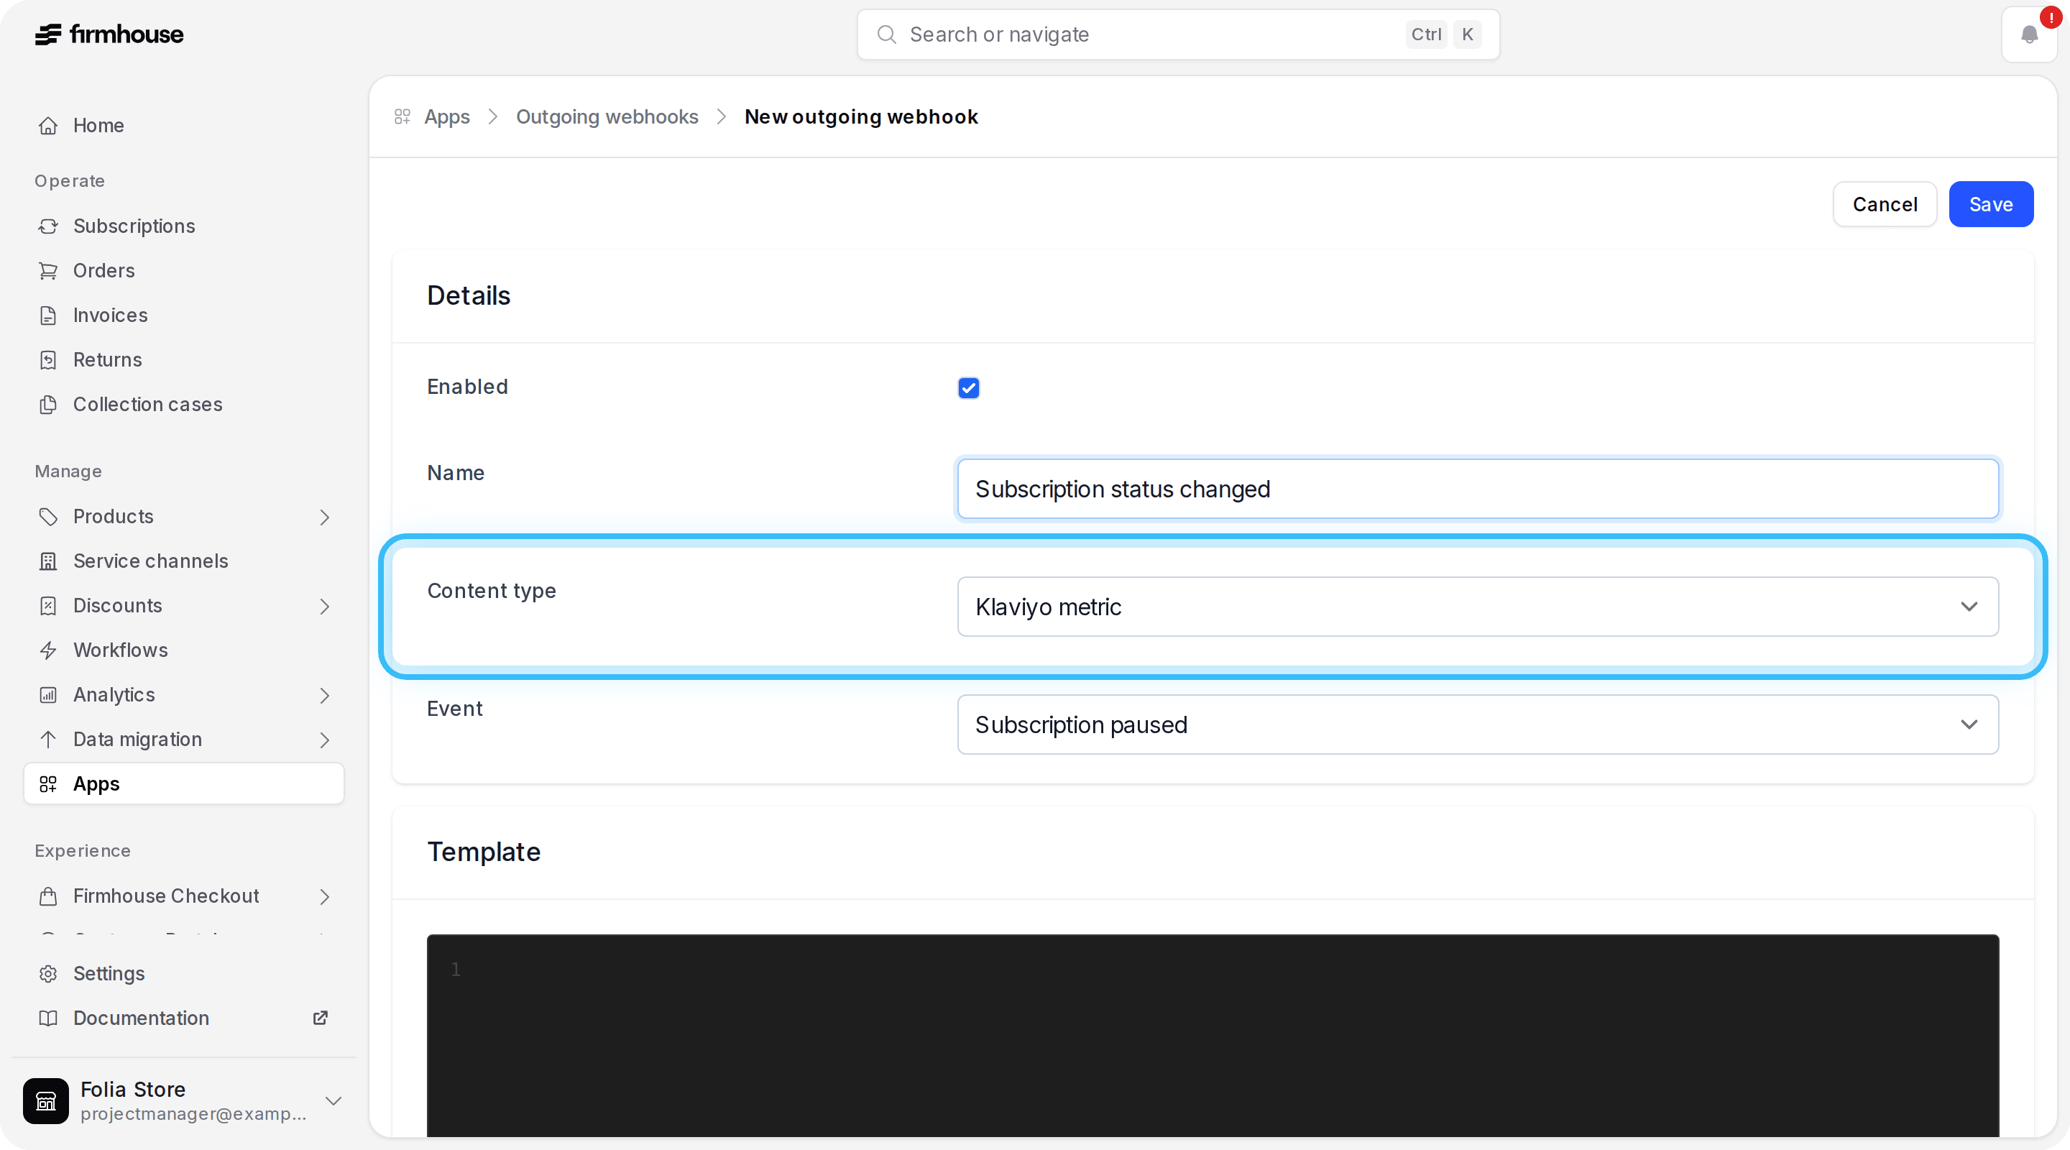The image size is (2070, 1150).
Task: Click the Returns receipt icon
Action: [48, 360]
